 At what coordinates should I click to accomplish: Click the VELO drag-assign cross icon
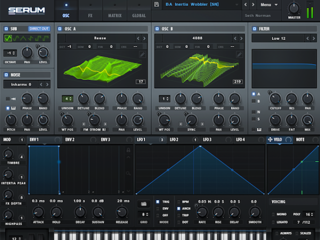click(270, 139)
